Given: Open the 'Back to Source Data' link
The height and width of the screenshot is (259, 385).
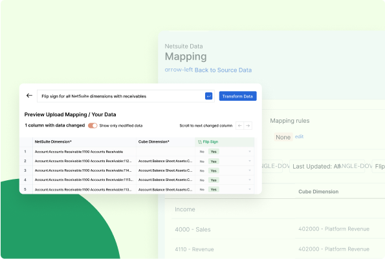Looking at the screenshot, I should tap(223, 70).
